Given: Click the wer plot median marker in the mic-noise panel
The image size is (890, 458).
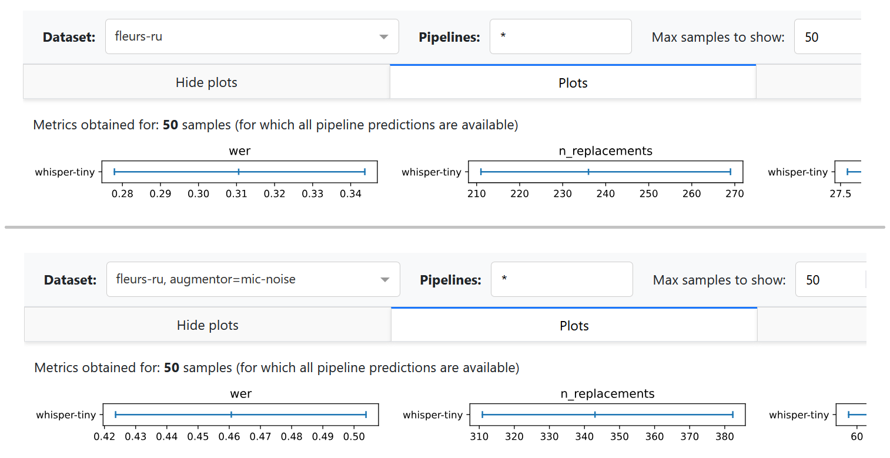Looking at the screenshot, I should [x=232, y=414].
